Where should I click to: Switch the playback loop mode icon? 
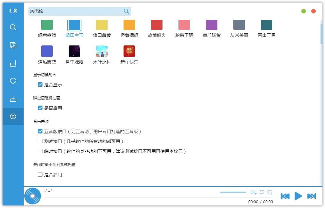(x=262, y=192)
